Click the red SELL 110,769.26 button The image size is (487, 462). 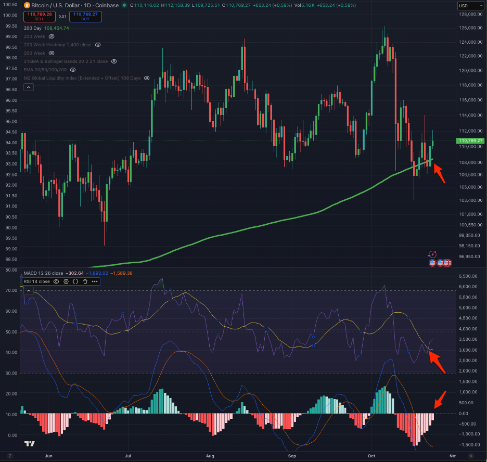point(40,17)
